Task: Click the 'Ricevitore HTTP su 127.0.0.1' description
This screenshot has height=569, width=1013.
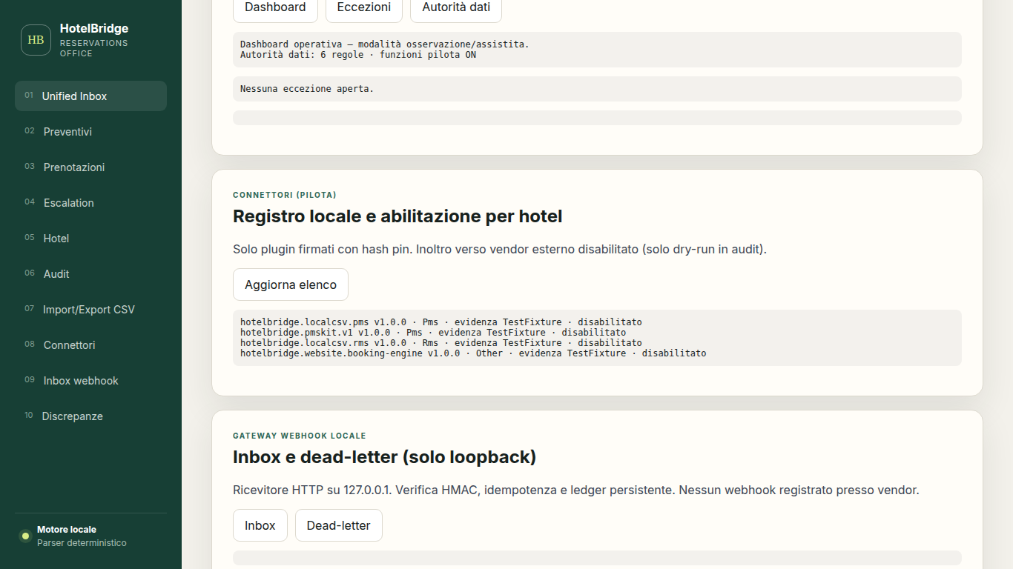Action: pos(576,490)
